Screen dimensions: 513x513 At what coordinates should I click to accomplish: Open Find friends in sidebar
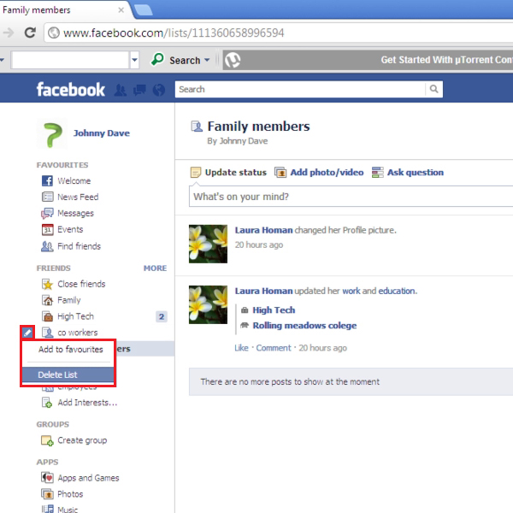coord(80,246)
